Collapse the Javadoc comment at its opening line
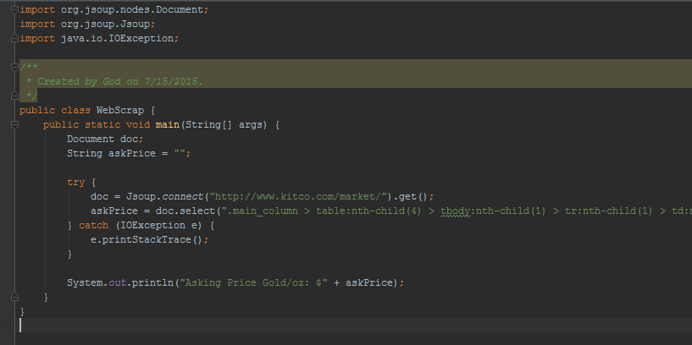The height and width of the screenshot is (345, 692). (15, 67)
